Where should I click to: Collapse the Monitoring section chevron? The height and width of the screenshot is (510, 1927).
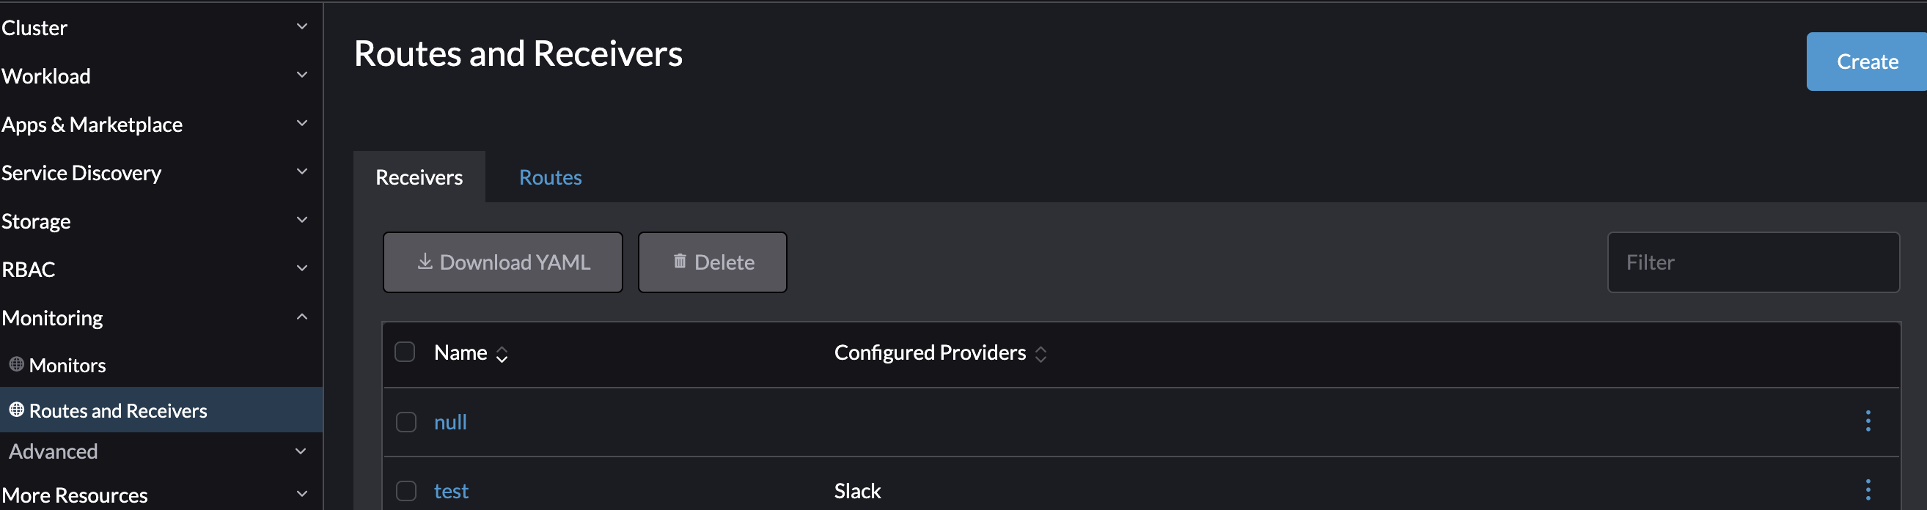tap(301, 316)
